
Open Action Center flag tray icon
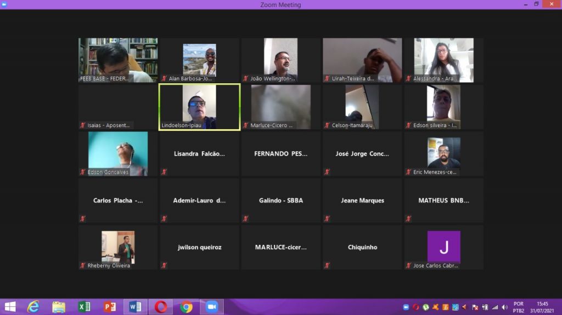475,307
